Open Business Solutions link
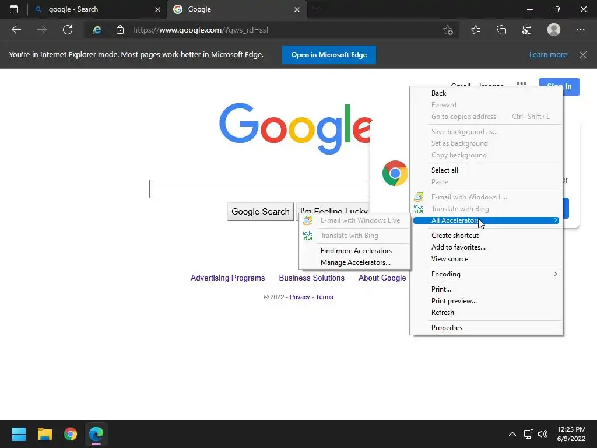Image resolution: width=597 pixels, height=448 pixels. (x=311, y=278)
